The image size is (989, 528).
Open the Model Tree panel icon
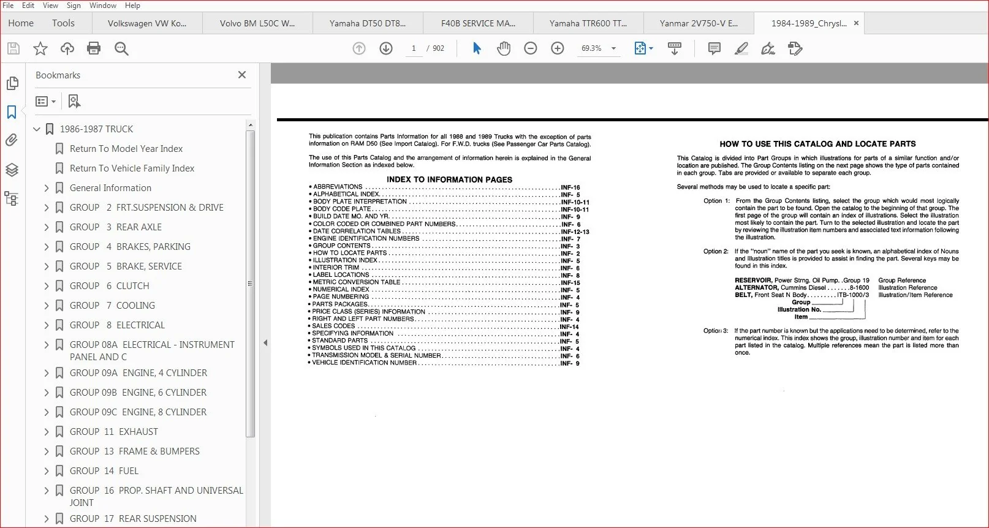point(12,198)
